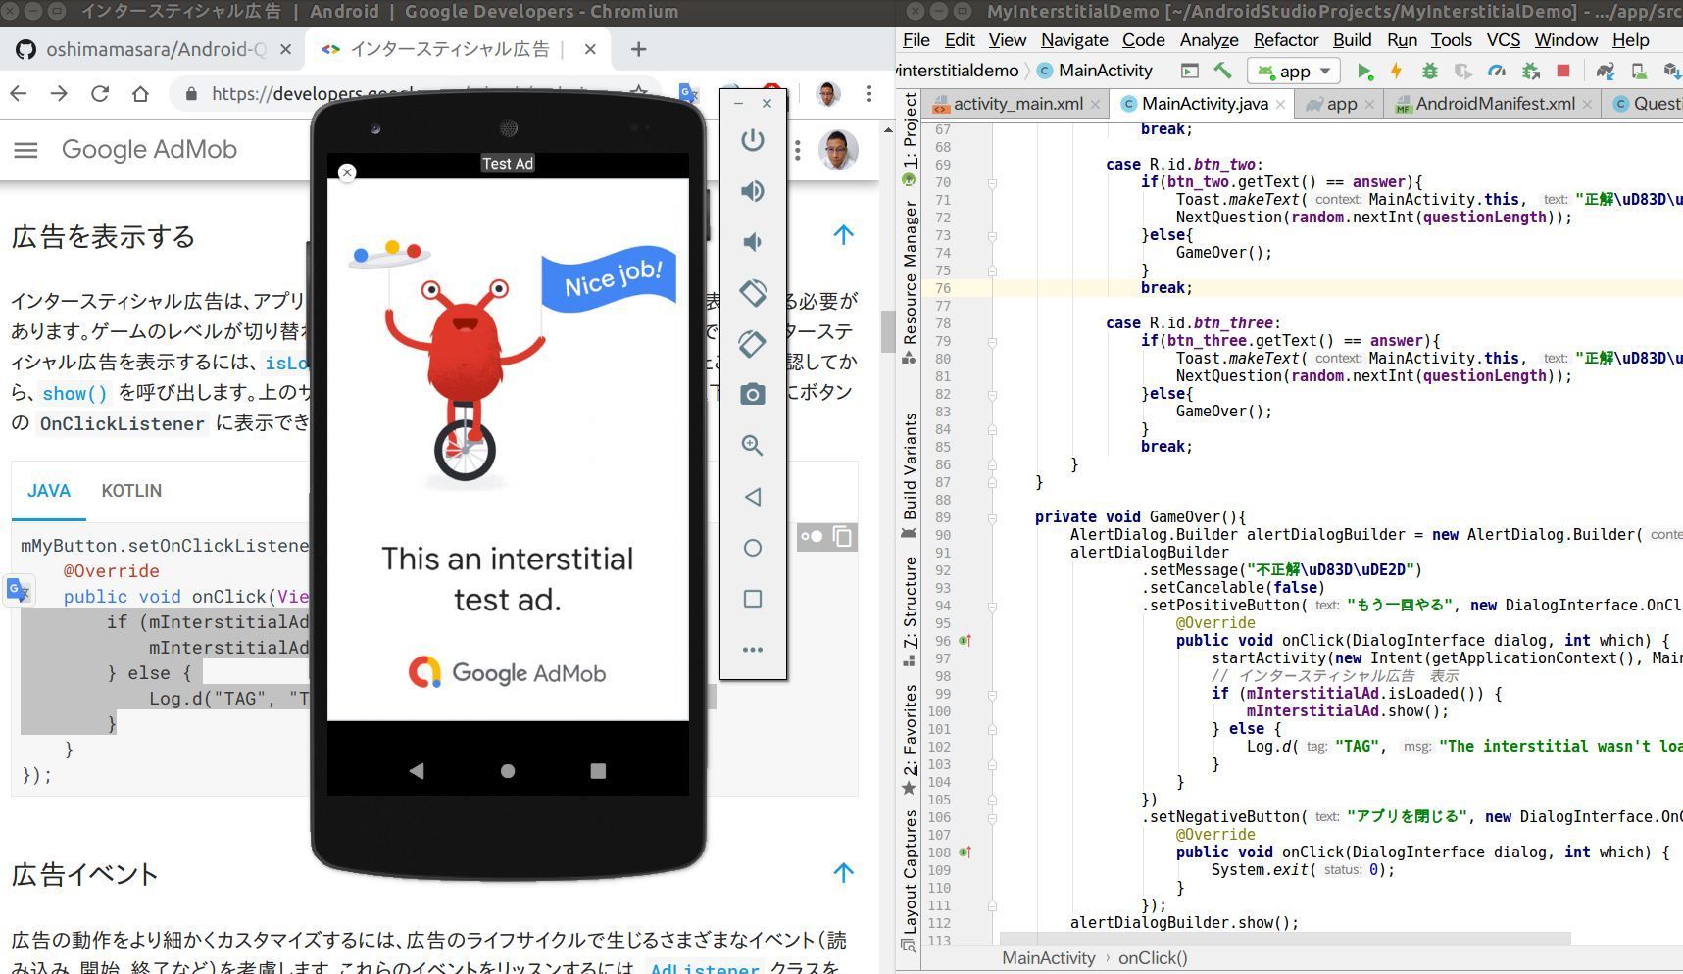Activate the emulator zoom tool
Viewport: 1683px width, 974px height.
[x=752, y=446]
